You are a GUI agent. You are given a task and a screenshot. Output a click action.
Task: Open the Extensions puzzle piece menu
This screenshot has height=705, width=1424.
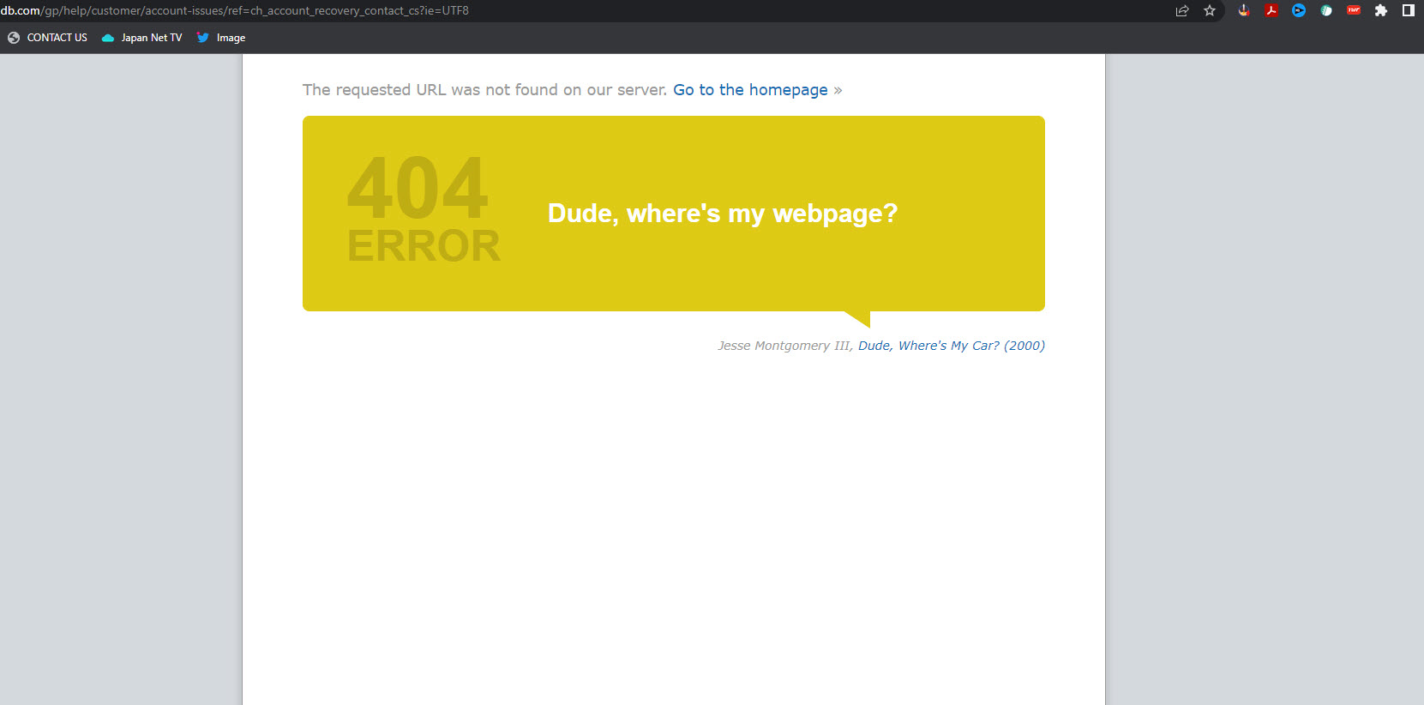(1381, 11)
